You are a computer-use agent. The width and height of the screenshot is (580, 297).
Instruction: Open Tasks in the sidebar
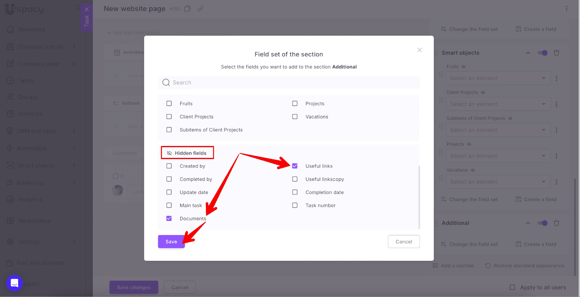click(x=25, y=81)
